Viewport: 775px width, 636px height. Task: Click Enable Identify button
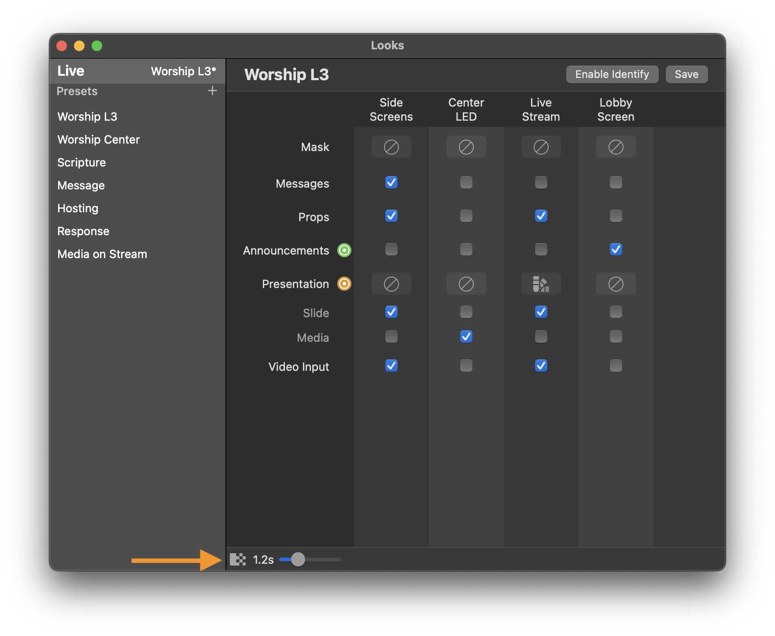pos(612,74)
